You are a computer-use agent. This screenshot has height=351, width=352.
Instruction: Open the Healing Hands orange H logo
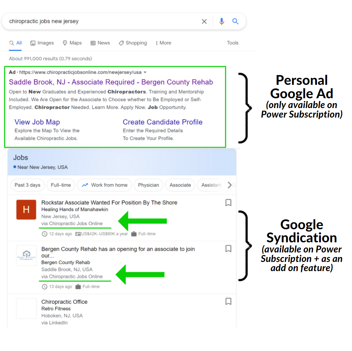point(26,209)
